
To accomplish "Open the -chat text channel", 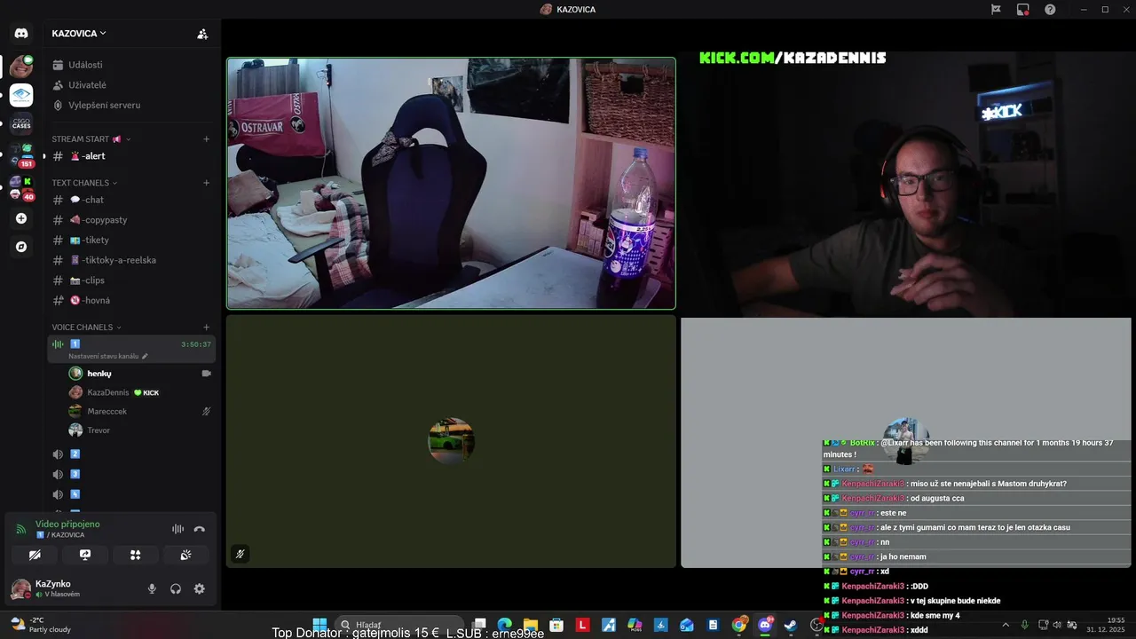I will (x=131, y=200).
